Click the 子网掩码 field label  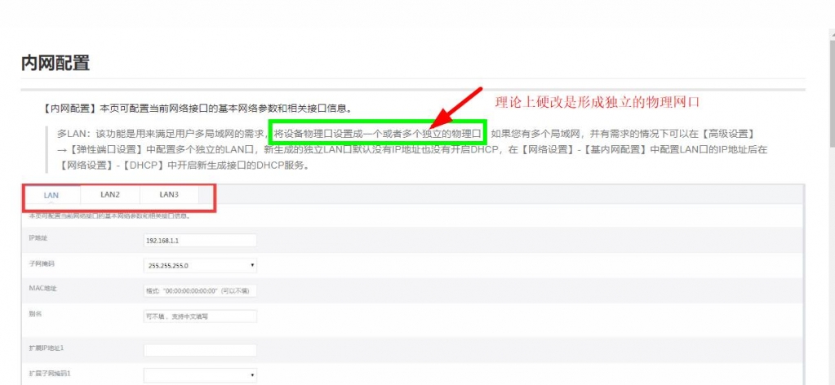[41, 264]
